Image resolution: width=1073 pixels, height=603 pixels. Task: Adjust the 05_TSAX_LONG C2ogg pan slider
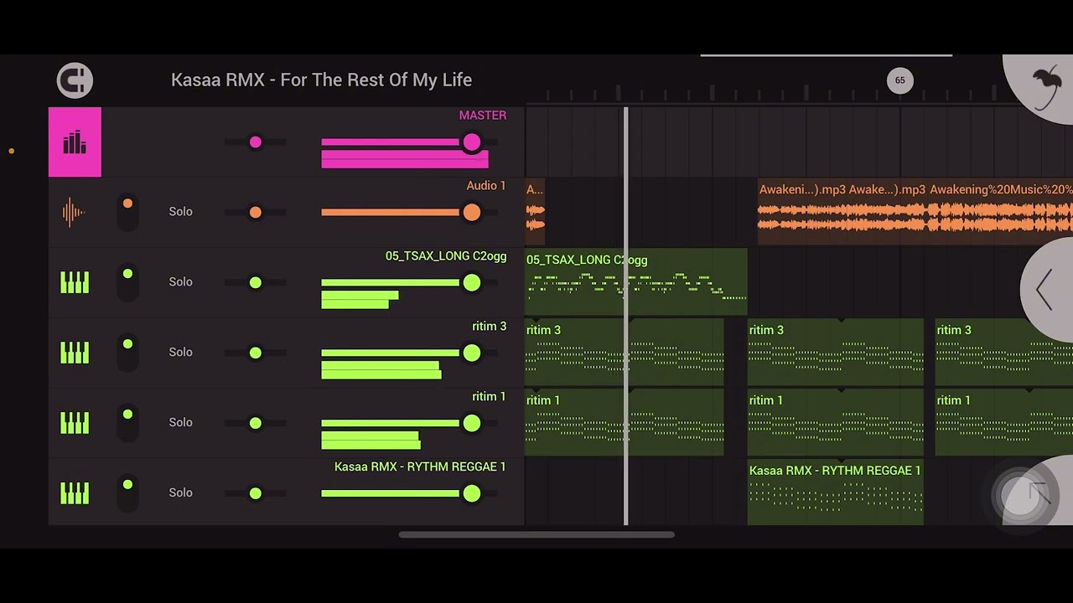[256, 283]
